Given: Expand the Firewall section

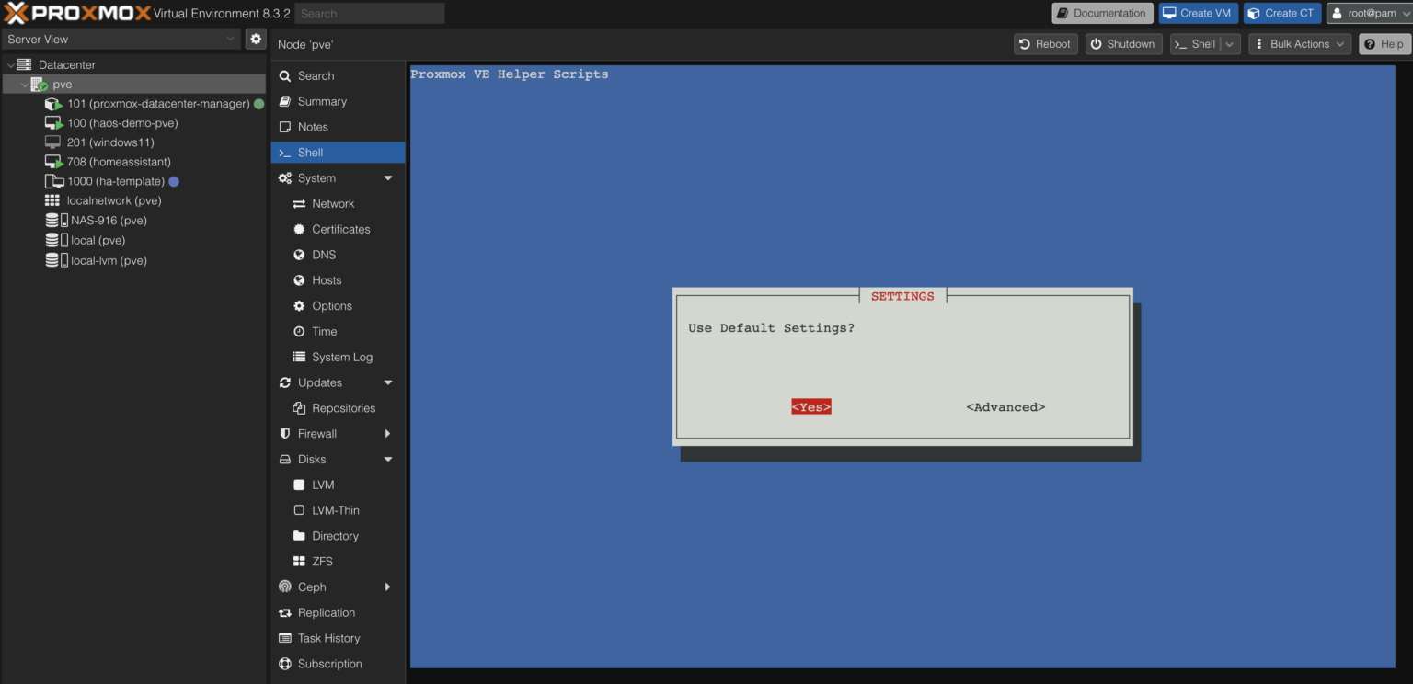Looking at the screenshot, I should coord(387,433).
